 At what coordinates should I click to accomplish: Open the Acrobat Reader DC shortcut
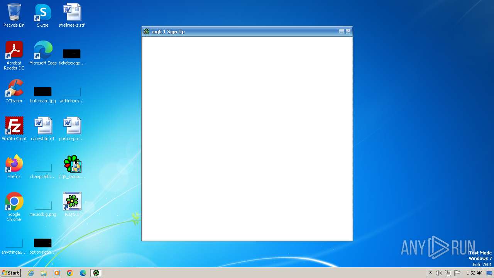point(14,56)
